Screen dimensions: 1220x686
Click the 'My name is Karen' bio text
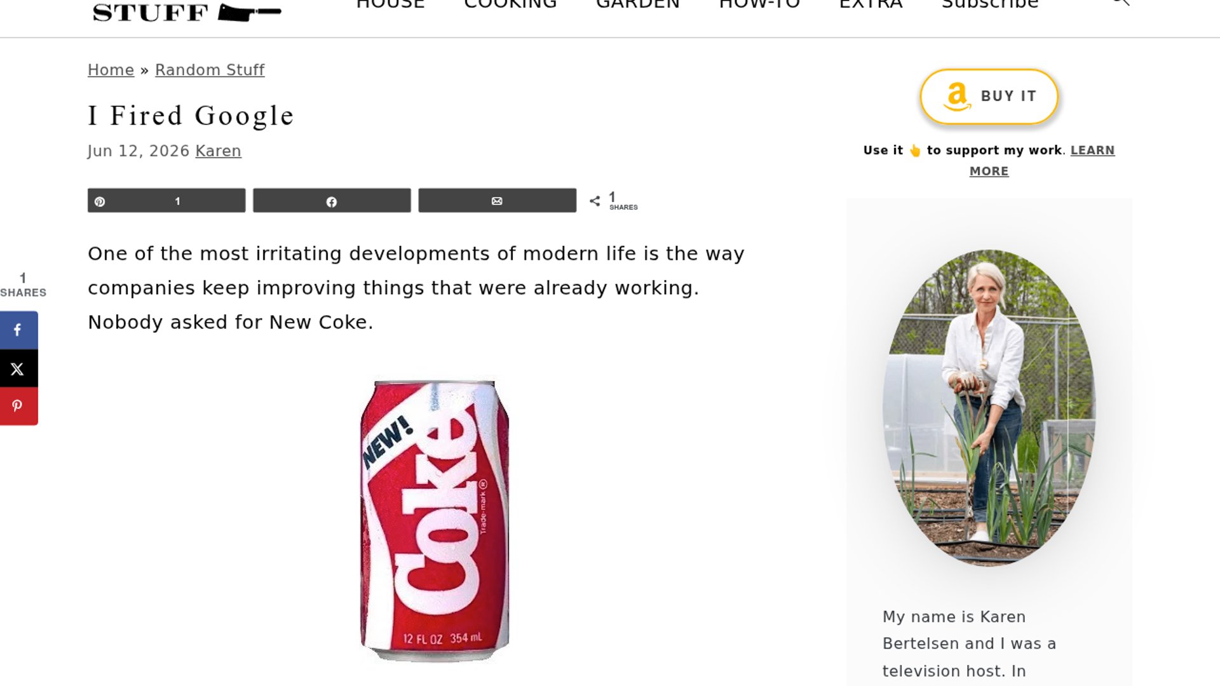click(x=954, y=617)
